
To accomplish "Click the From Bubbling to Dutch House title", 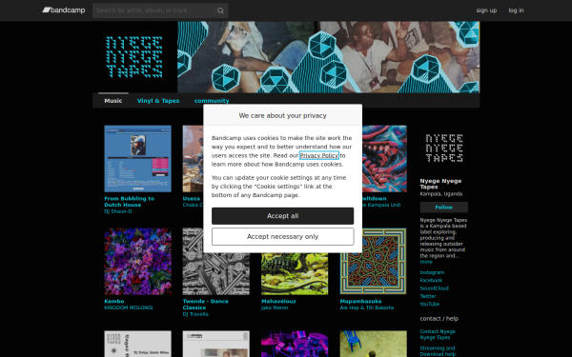I will (129, 202).
